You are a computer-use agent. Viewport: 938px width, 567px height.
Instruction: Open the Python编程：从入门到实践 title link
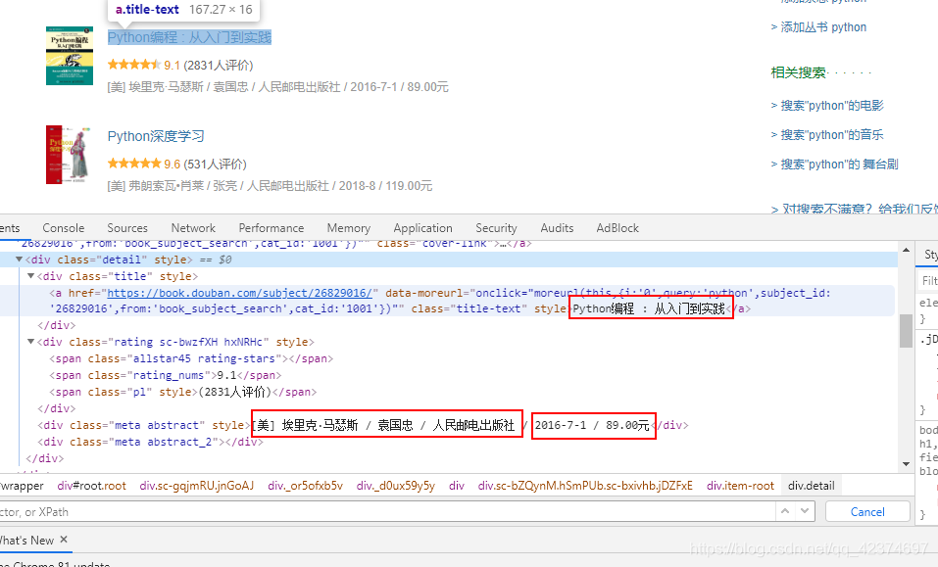point(189,37)
